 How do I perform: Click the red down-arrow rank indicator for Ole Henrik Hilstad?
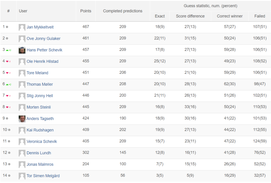coord(8,61)
